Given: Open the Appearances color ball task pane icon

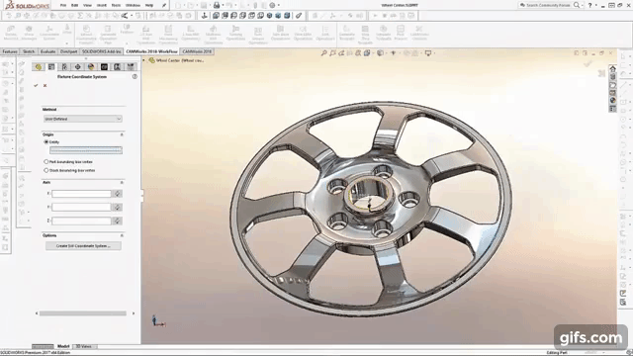Looking at the screenshot, I should click(613, 101).
